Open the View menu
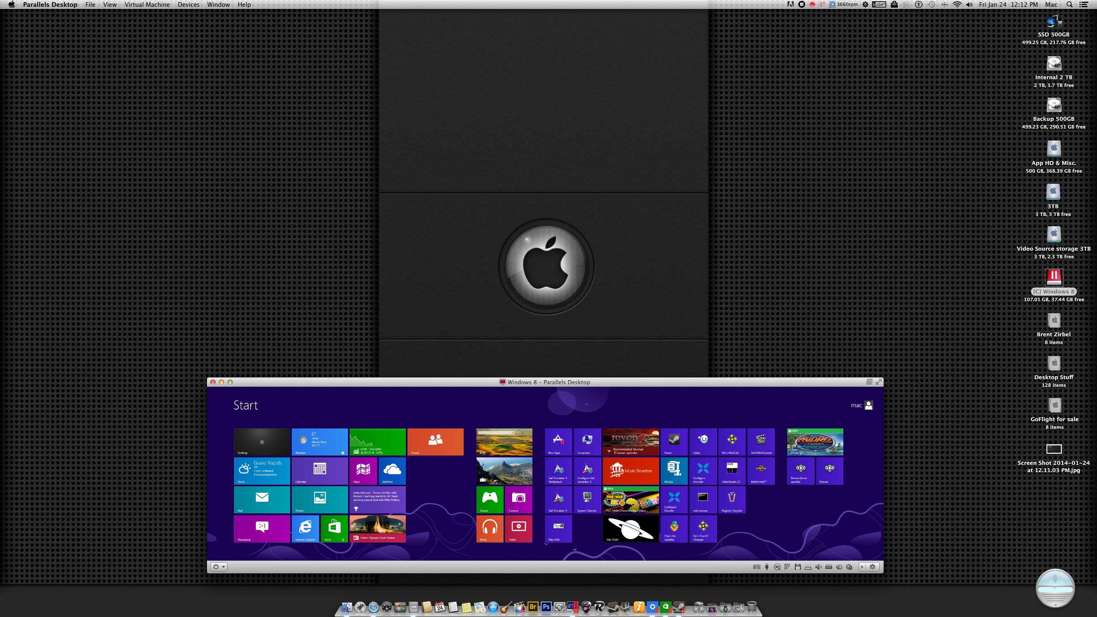This screenshot has width=1097, height=617. tap(110, 5)
